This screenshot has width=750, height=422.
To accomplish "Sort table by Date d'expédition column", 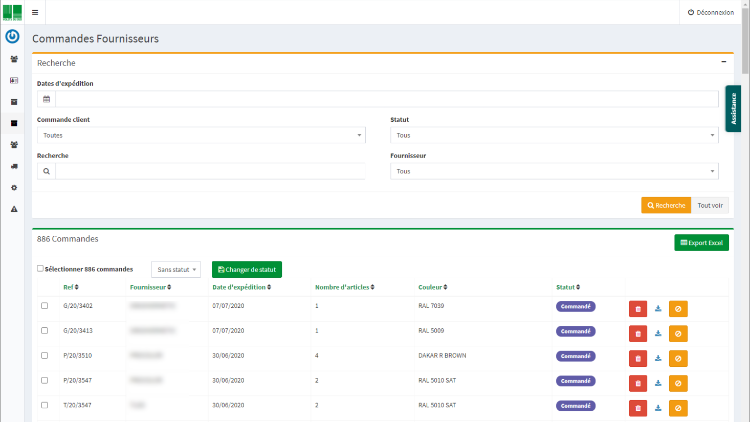I will tap(241, 287).
